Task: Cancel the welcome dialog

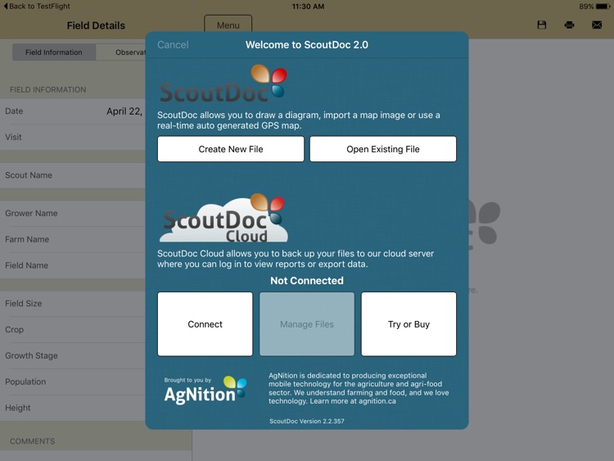Action: pyautogui.click(x=173, y=45)
